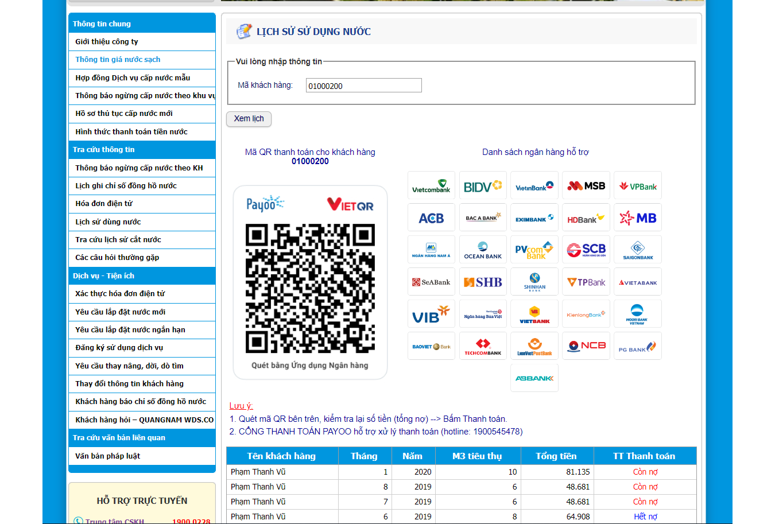Viewport: 775px width, 524px height.
Task: Choose the ABBANK logo
Action: pyautogui.click(x=534, y=378)
